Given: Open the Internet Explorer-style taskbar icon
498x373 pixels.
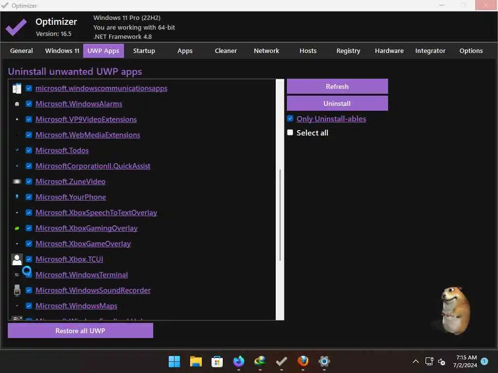Looking at the screenshot, I should pyautogui.click(x=260, y=361).
